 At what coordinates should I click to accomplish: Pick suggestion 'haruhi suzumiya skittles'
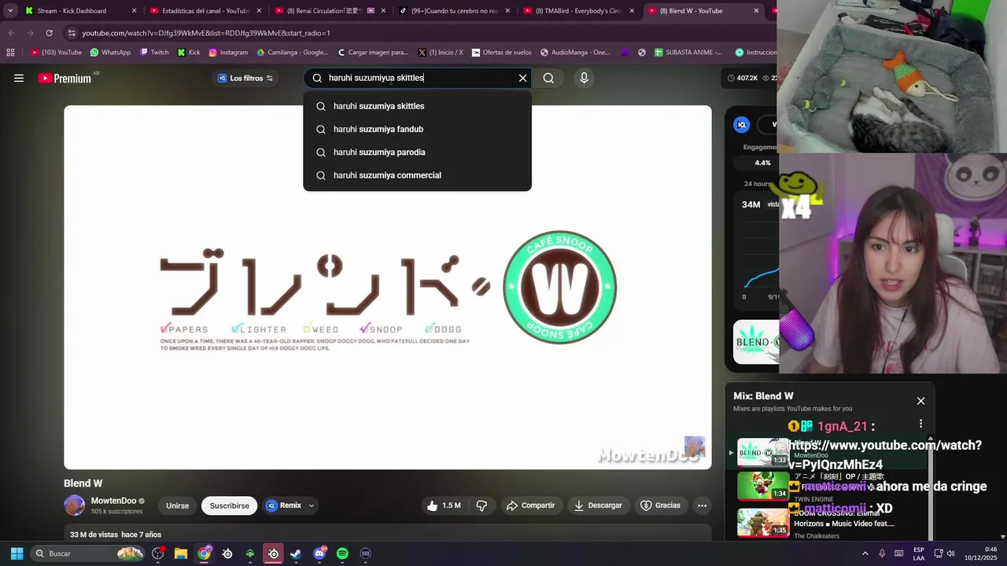417,106
